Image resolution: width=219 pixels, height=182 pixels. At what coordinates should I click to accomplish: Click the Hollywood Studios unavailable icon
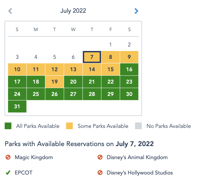[x=100, y=173]
